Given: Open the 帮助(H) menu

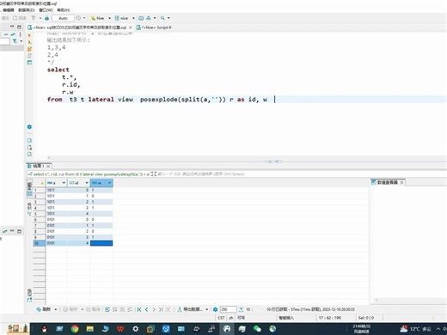Looking at the screenshot, I should point(64,10).
